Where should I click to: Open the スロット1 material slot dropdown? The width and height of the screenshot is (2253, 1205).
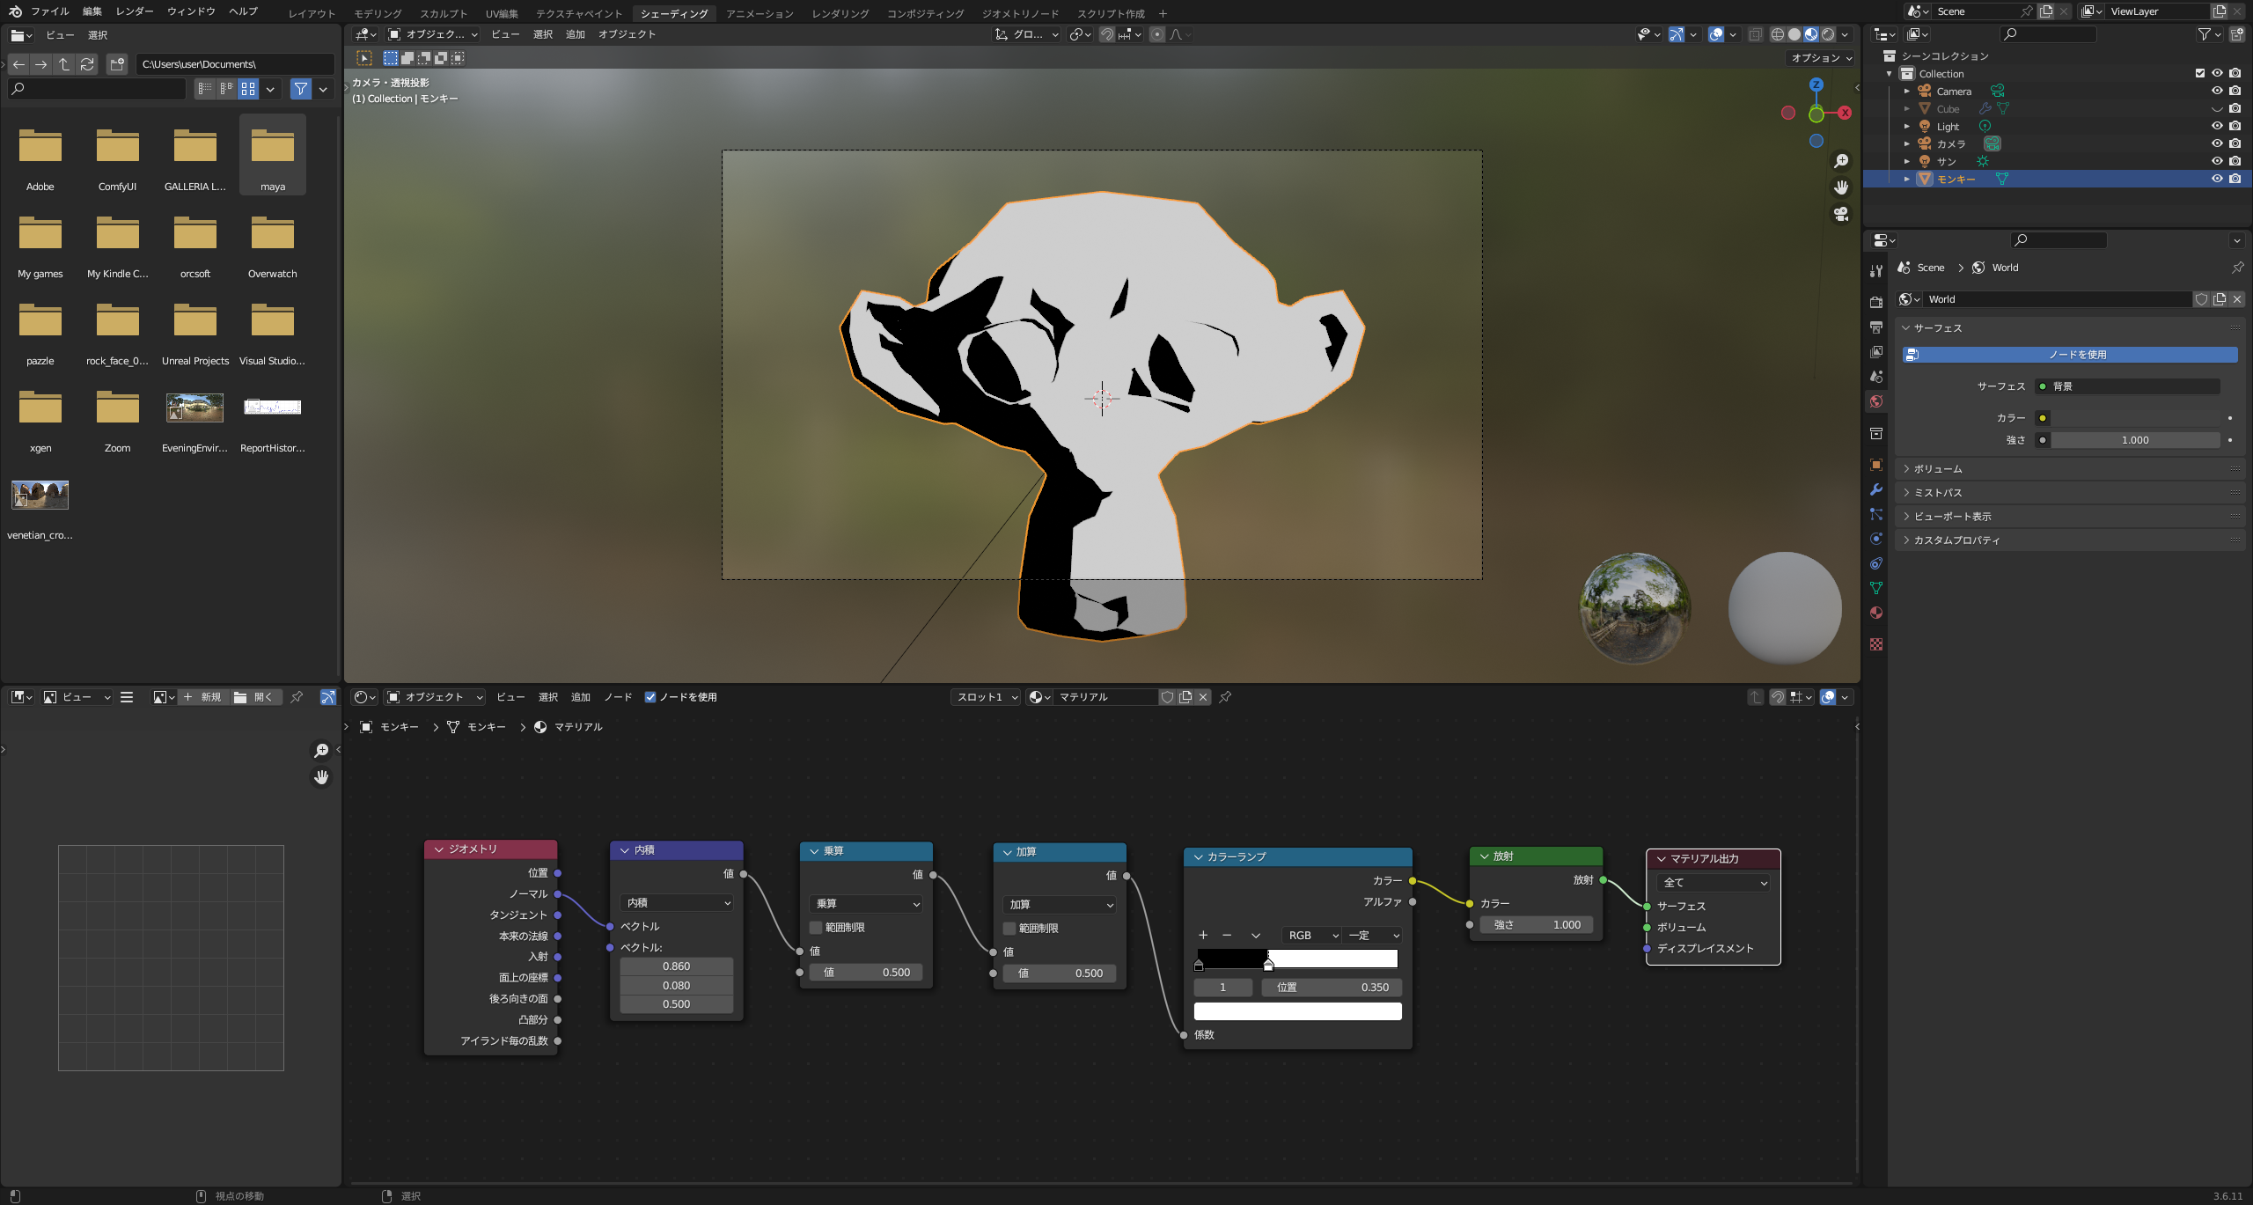click(x=986, y=697)
